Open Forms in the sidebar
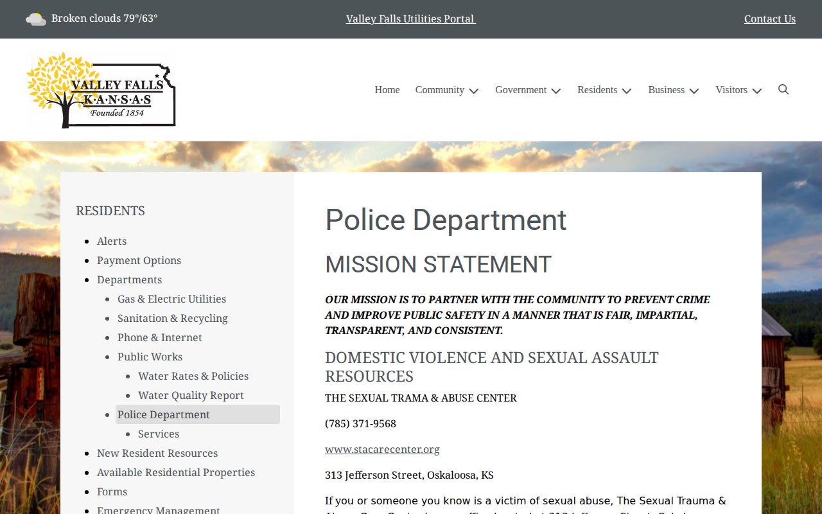 (x=112, y=492)
